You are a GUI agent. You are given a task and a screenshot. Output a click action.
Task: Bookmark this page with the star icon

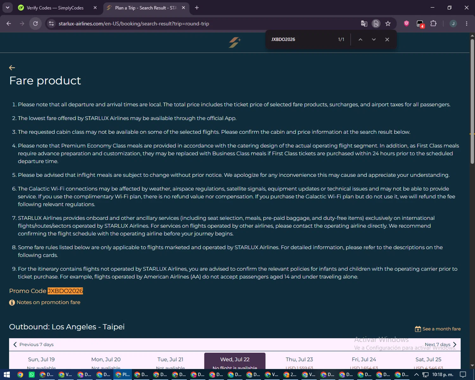388,23
